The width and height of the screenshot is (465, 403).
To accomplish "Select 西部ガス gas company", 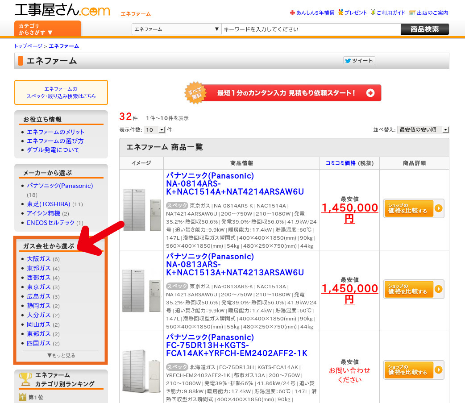I will point(38,278).
